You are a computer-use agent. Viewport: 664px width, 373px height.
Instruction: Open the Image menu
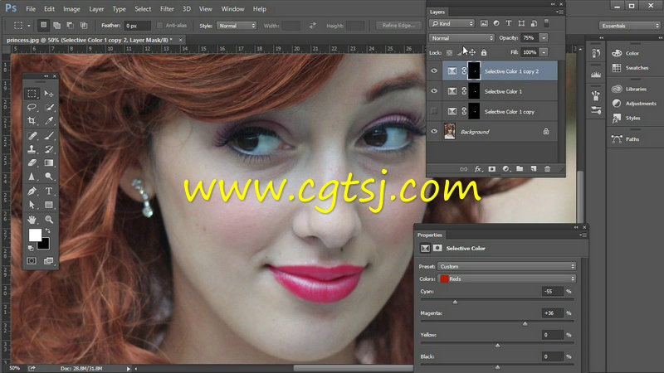coord(71,9)
